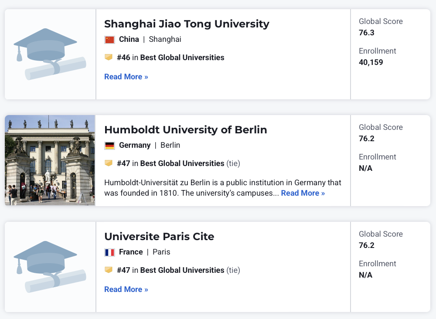
Task: Click the China flag icon
Action: [x=109, y=40]
